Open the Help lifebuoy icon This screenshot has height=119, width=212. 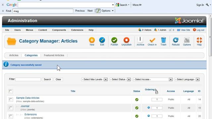pyautogui.click(x=199, y=40)
